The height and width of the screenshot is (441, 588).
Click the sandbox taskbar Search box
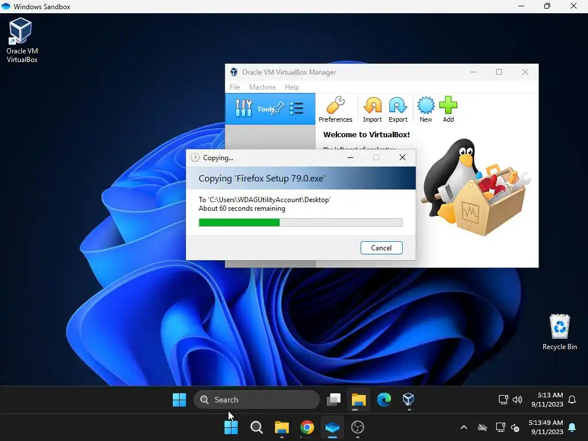coord(257,400)
